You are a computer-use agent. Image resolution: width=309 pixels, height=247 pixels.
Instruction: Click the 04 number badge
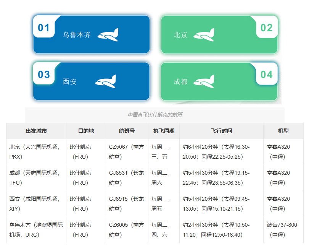point(267,75)
